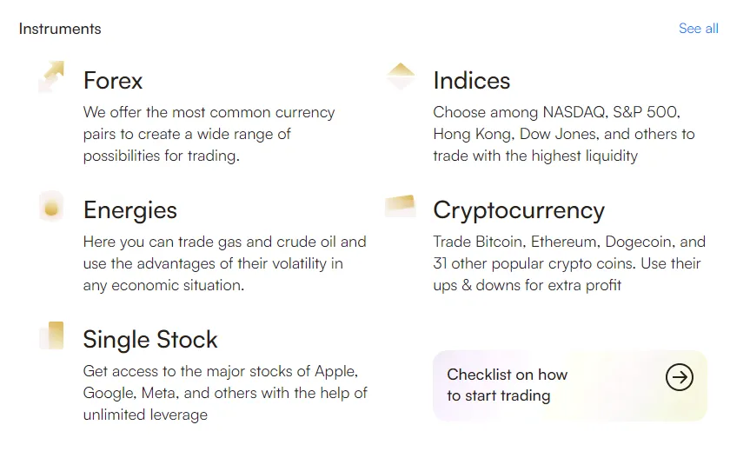Click the Single Stock bar icon
The height and width of the screenshot is (458, 730).
(x=51, y=335)
